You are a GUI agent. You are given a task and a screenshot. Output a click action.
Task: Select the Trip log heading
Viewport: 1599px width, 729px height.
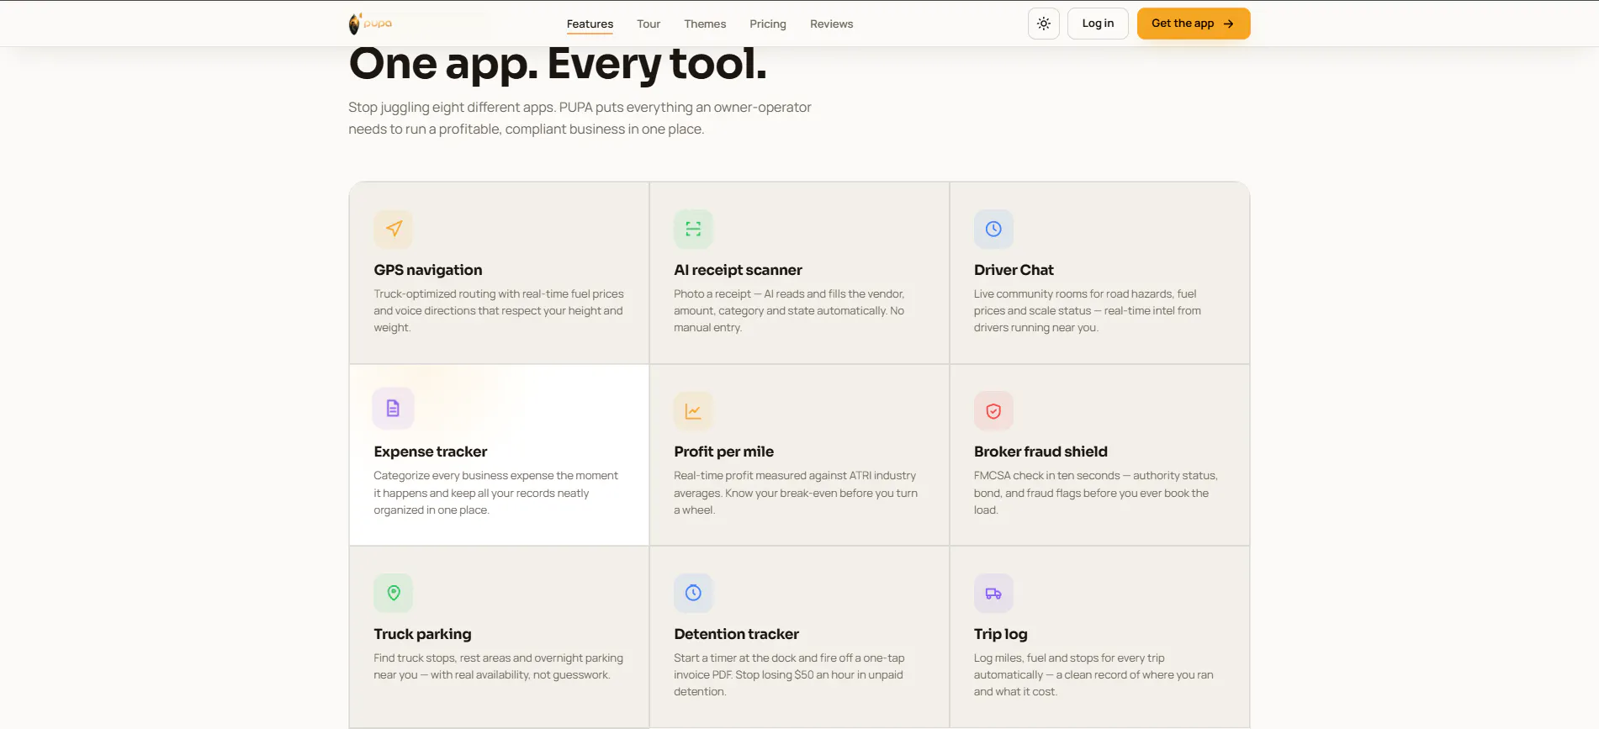click(x=1001, y=634)
